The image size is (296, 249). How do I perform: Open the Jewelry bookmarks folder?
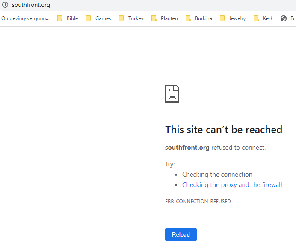pyautogui.click(x=233, y=18)
